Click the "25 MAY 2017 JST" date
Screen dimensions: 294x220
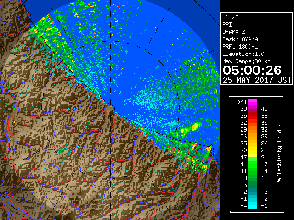257,80
